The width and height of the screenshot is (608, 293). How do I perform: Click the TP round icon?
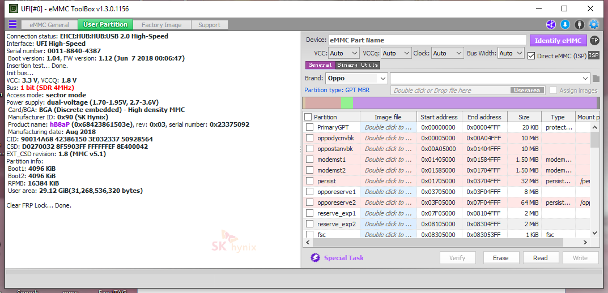pos(594,40)
